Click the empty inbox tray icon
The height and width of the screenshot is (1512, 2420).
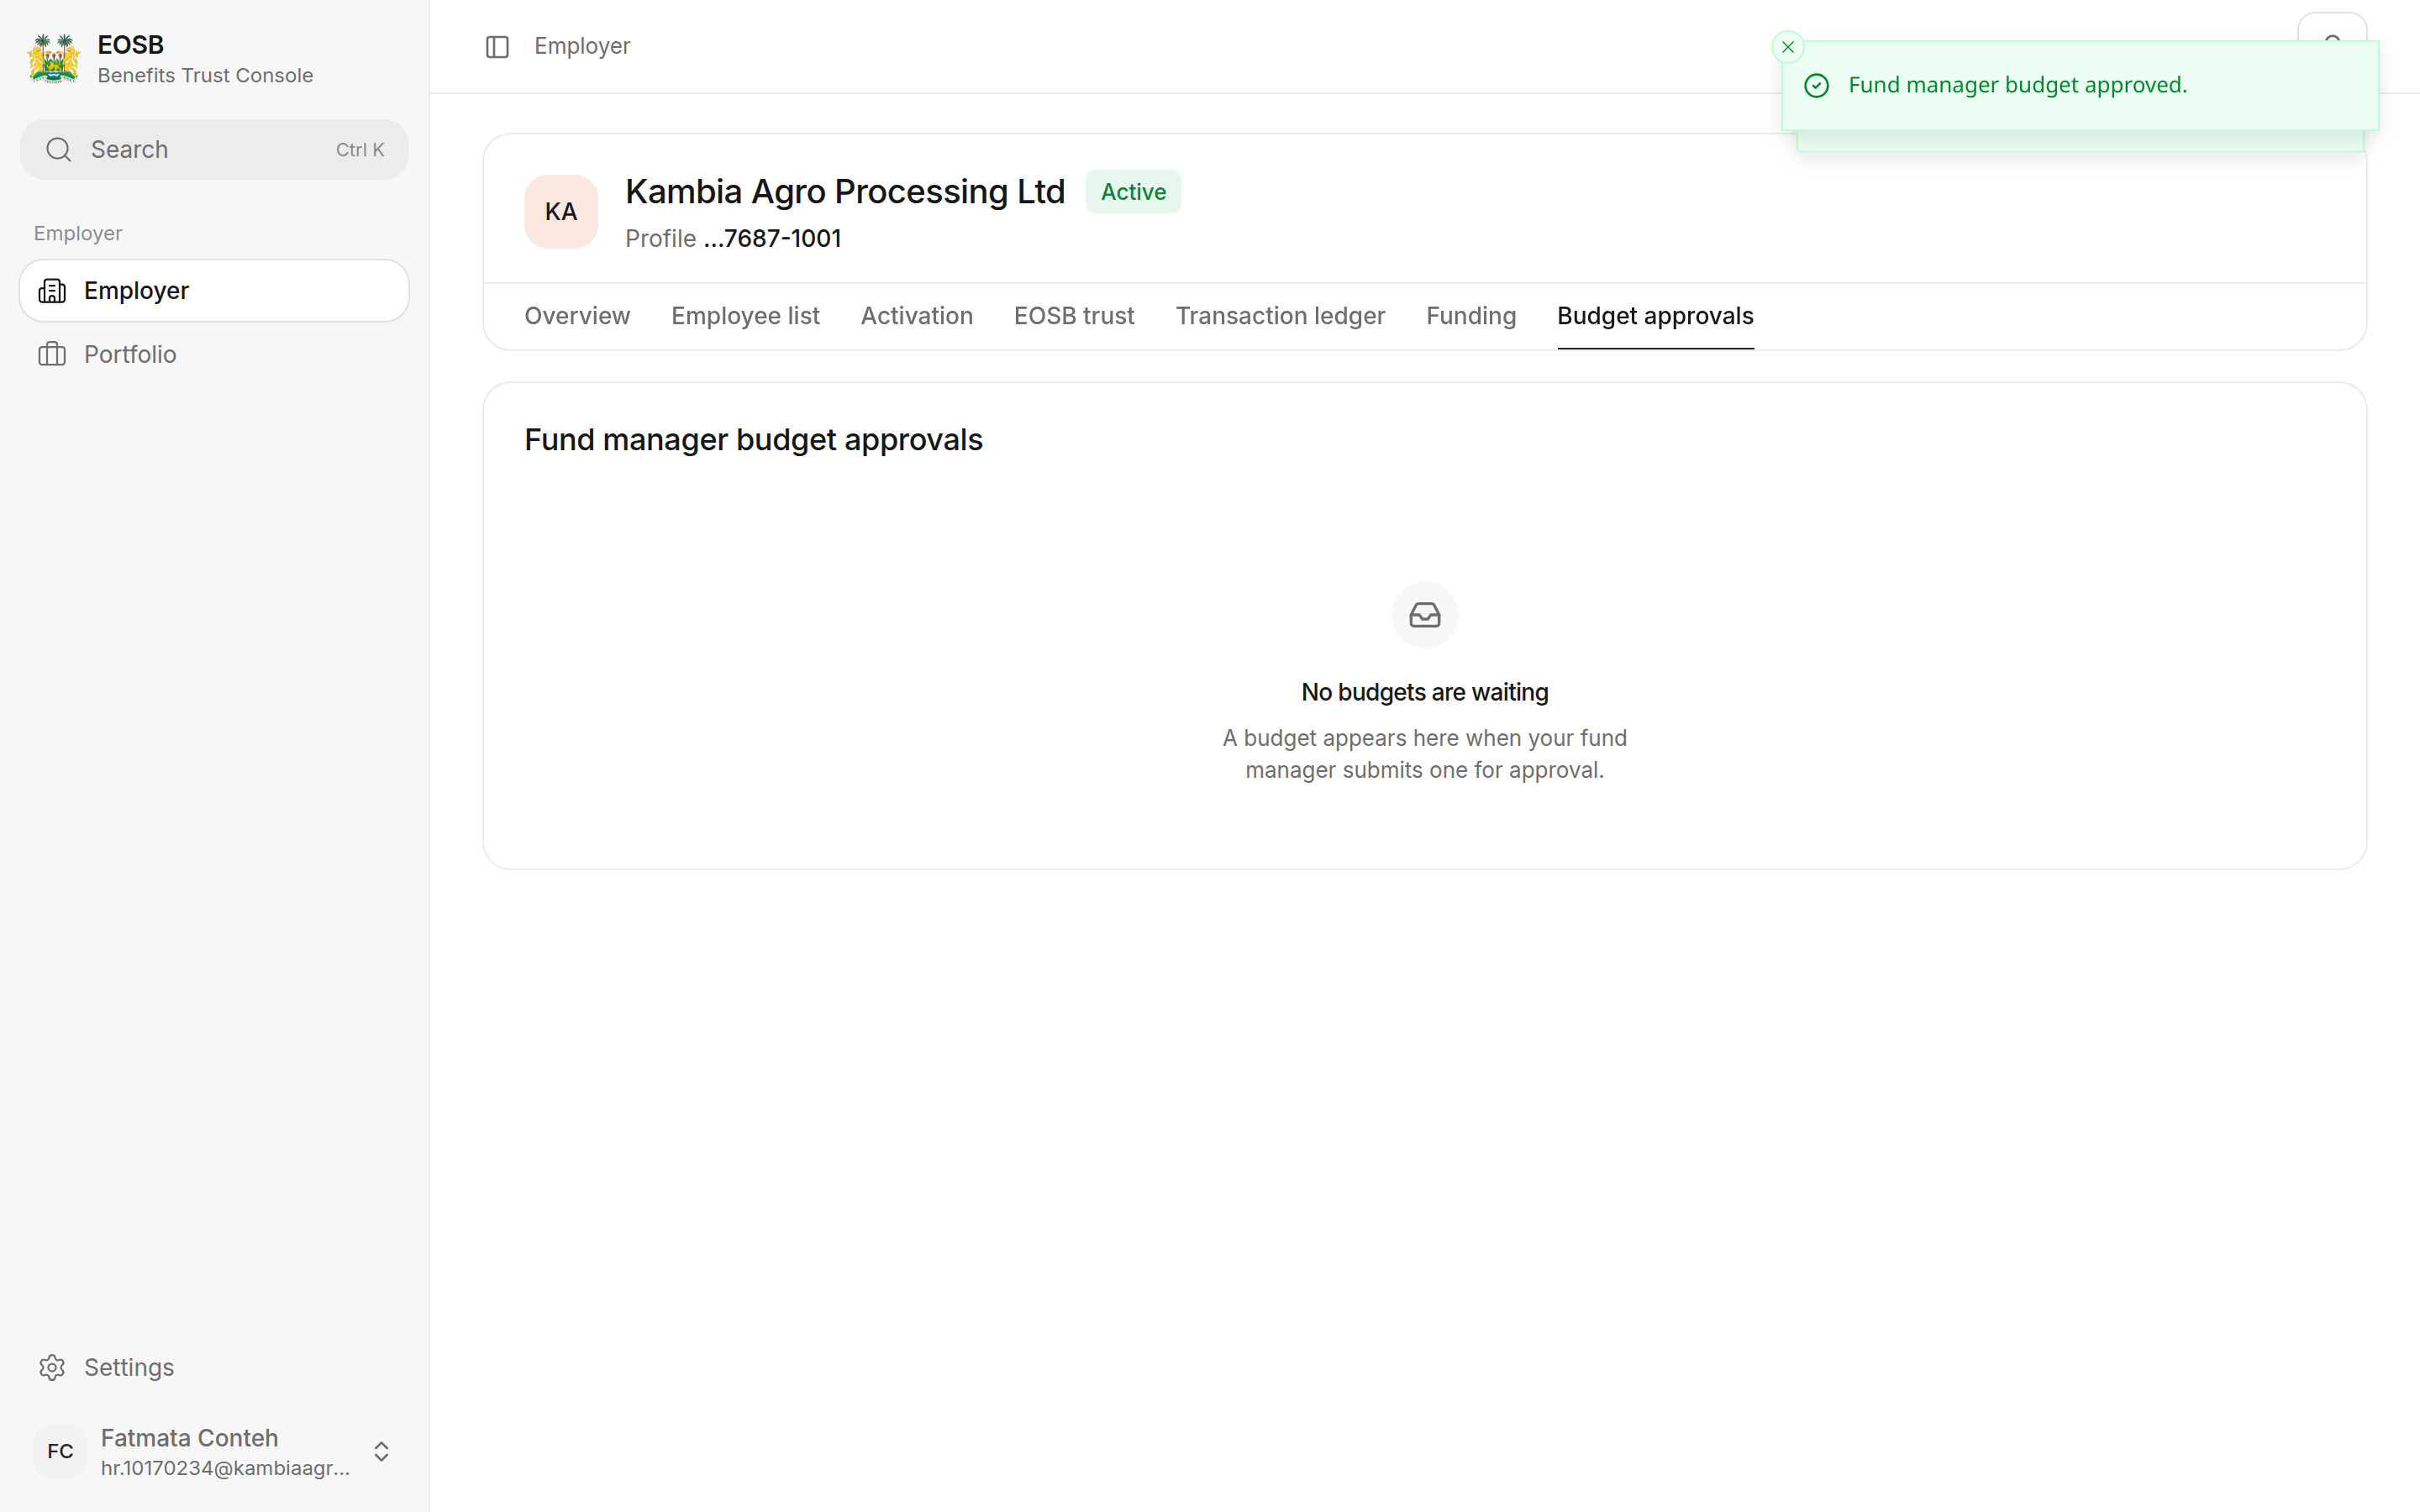click(1424, 615)
